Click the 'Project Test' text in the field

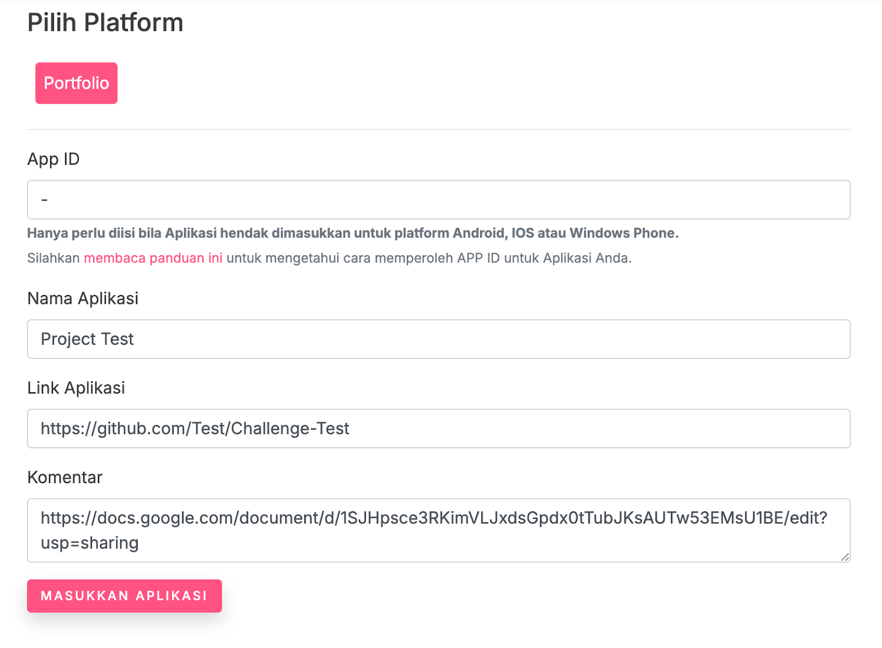[88, 339]
